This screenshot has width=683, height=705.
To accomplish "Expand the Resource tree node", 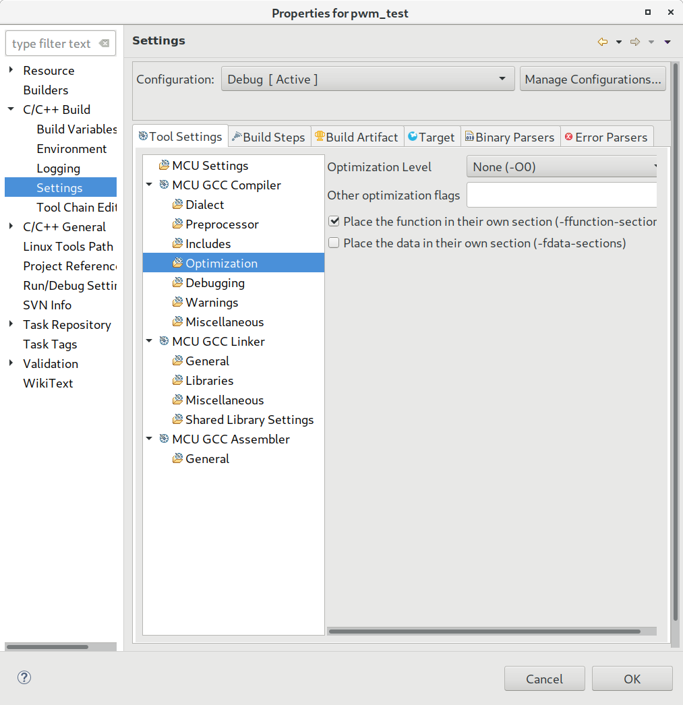I will [x=11, y=69].
